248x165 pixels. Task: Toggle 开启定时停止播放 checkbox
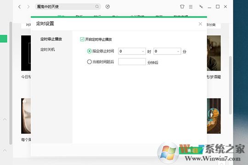click(82, 39)
